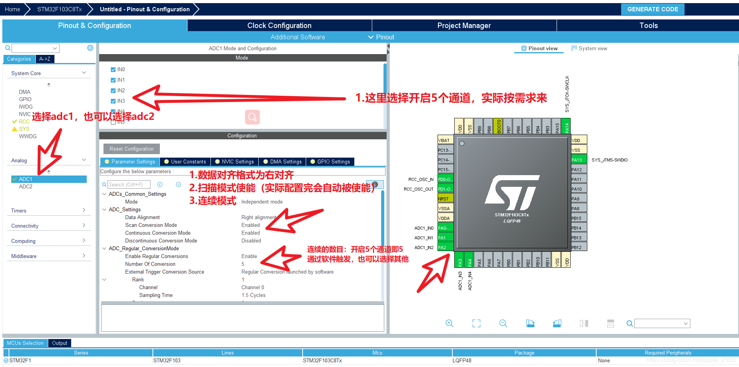Viewport: 739px width, 367px height.
Task: Switch to the A->Z tab
Action: (x=45, y=59)
